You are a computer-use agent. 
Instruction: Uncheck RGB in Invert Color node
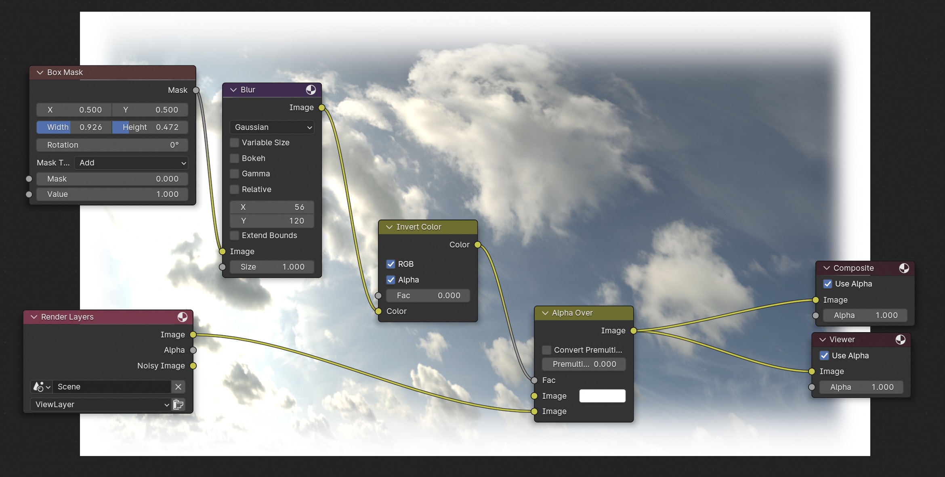click(x=391, y=264)
